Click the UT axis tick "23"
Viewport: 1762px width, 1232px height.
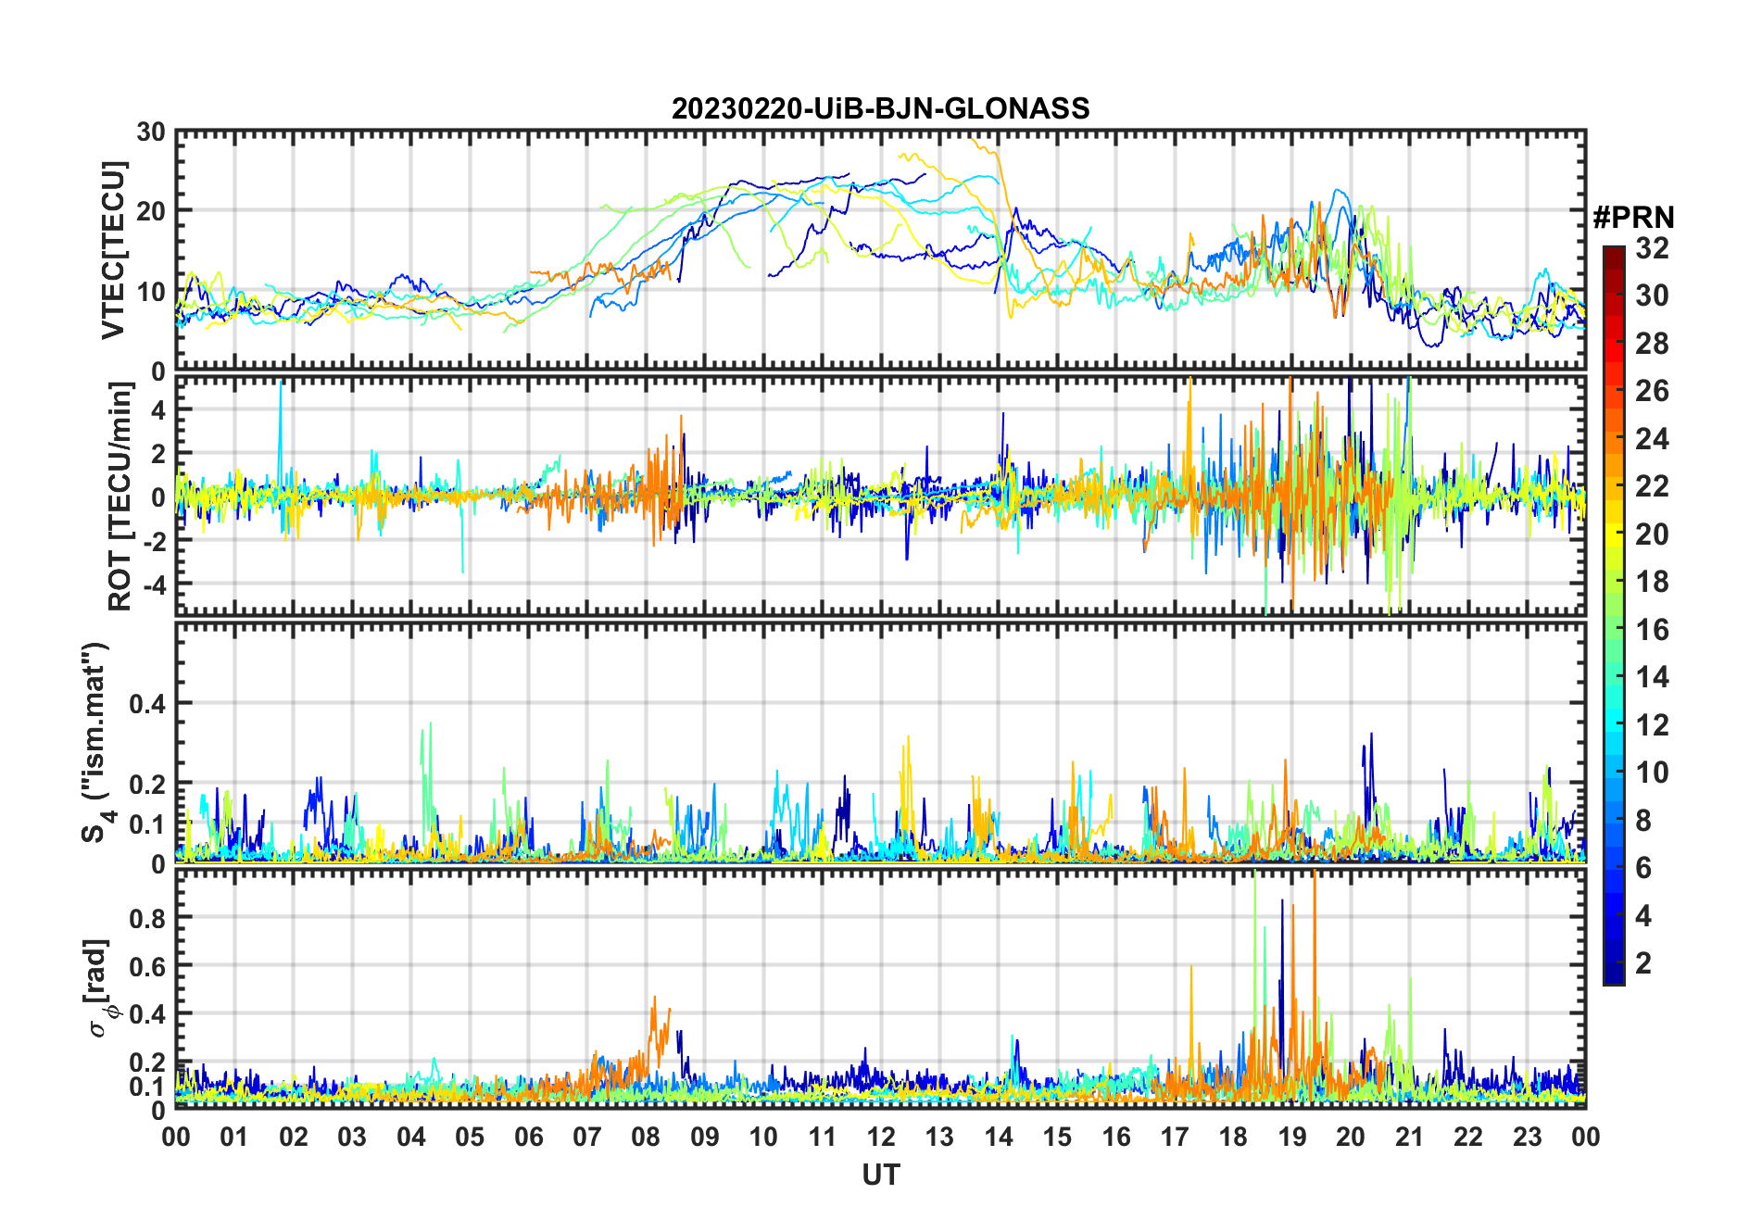coord(1527,1138)
